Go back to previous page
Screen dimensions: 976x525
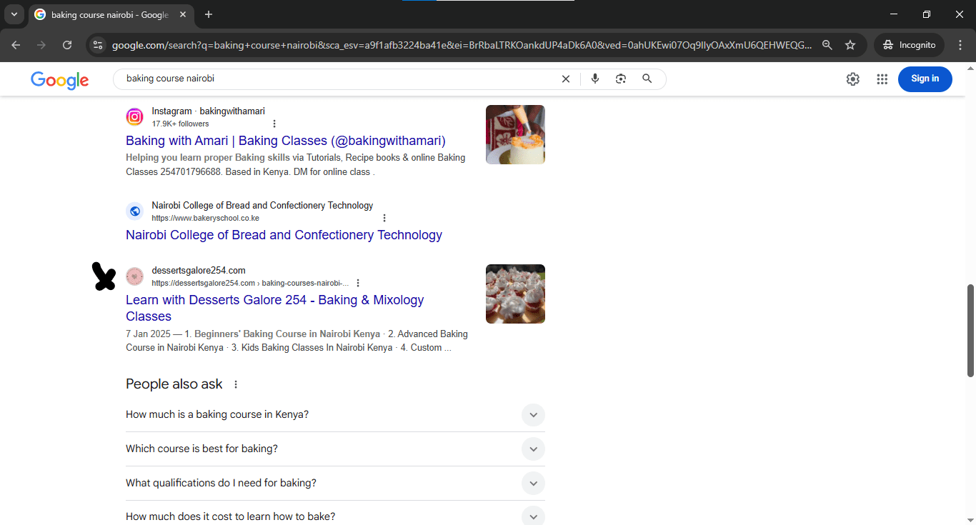(16, 45)
